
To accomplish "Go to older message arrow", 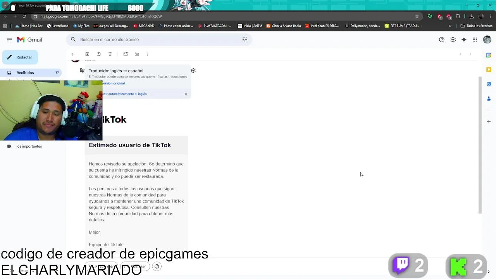I will [x=470, y=54].
